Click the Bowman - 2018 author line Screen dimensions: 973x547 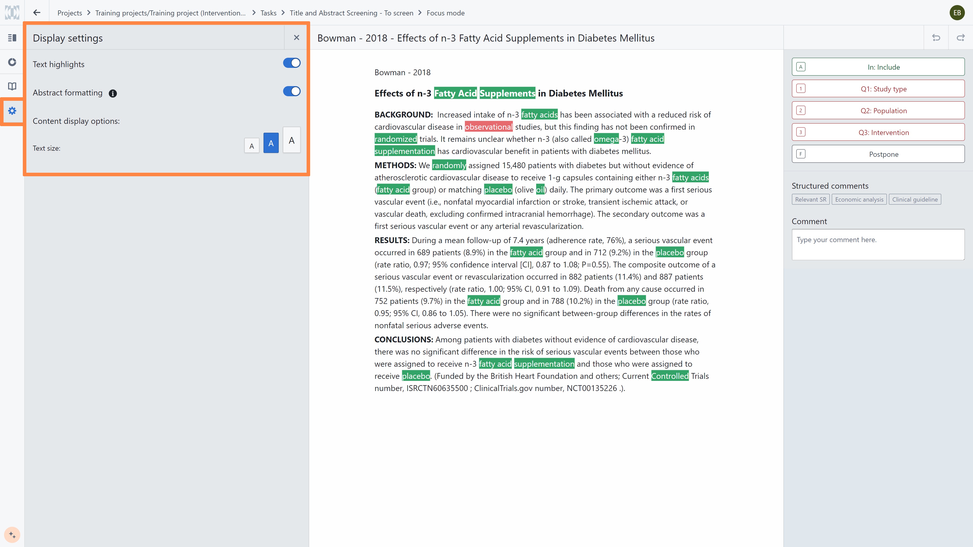tap(402, 72)
